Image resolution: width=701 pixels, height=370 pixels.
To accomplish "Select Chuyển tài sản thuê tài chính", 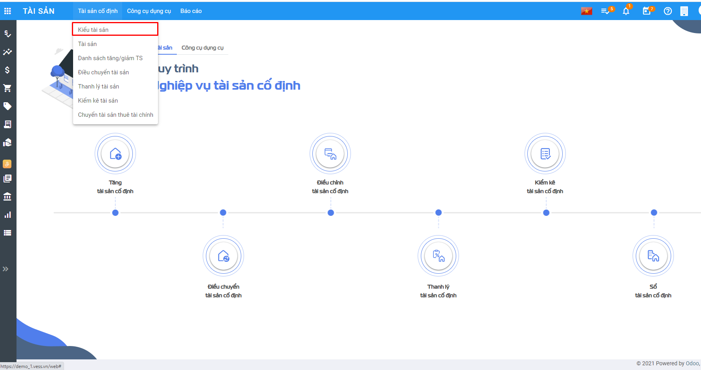I will click(116, 115).
